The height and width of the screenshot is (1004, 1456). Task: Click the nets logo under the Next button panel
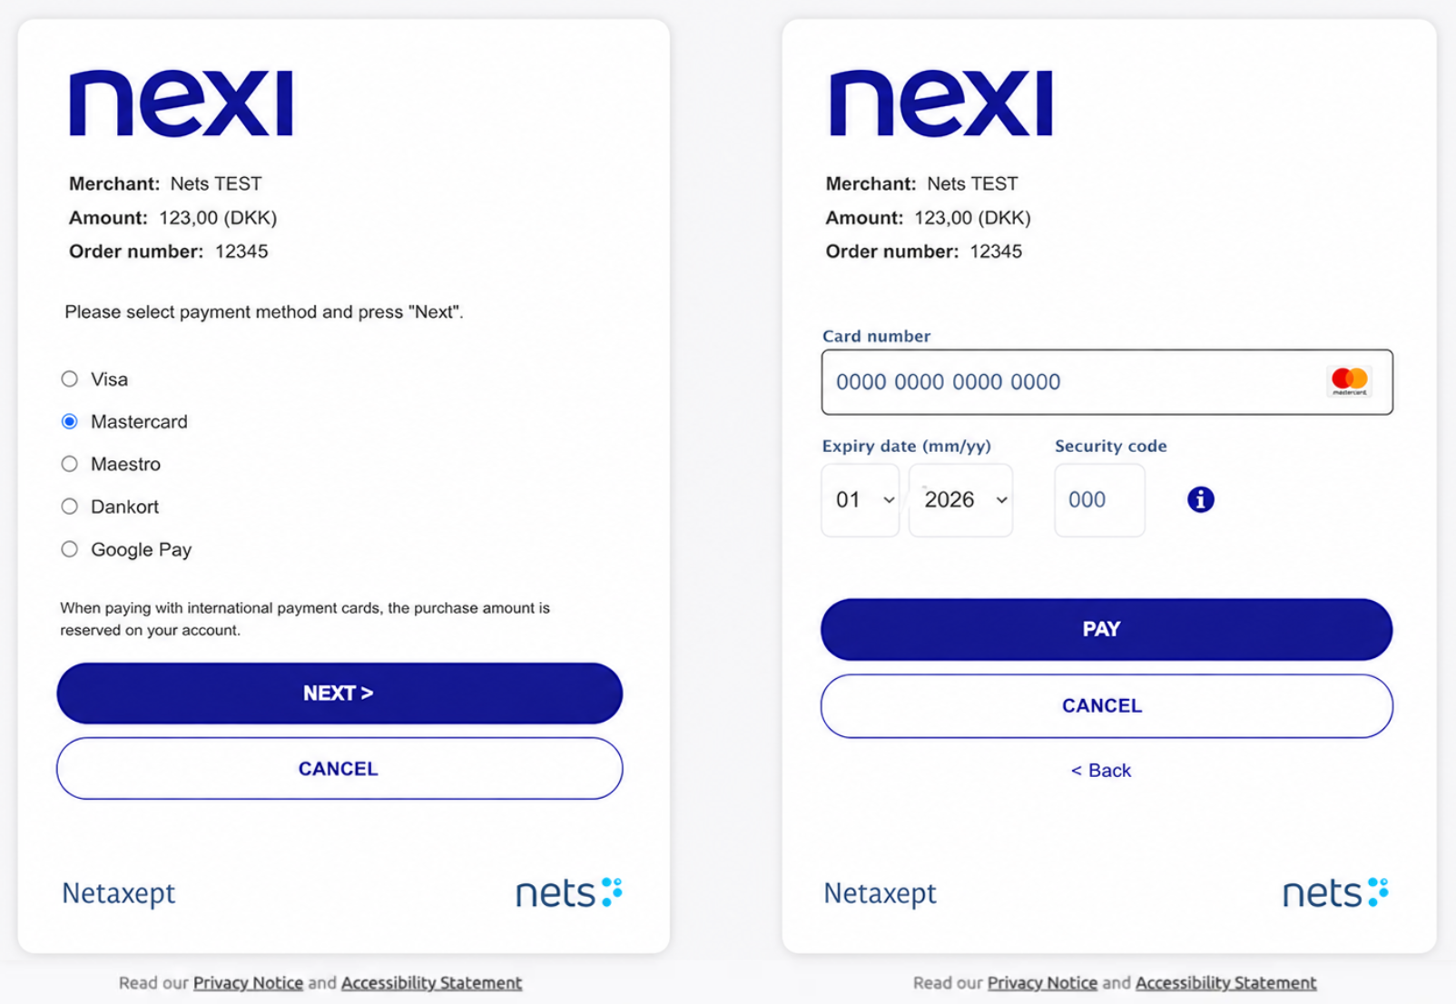click(x=569, y=892)
